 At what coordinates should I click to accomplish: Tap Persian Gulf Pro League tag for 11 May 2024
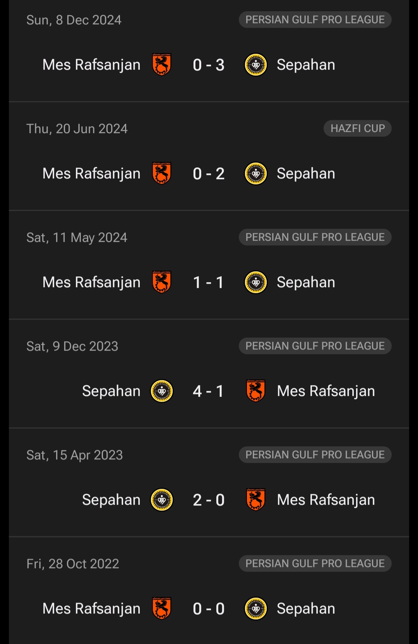(315, 237)
